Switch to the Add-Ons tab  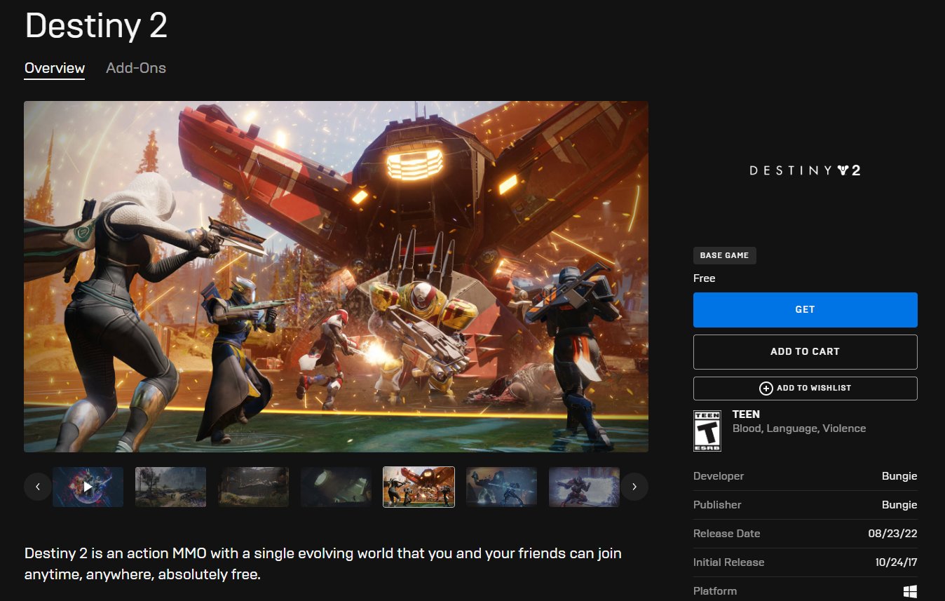point(136,68)
